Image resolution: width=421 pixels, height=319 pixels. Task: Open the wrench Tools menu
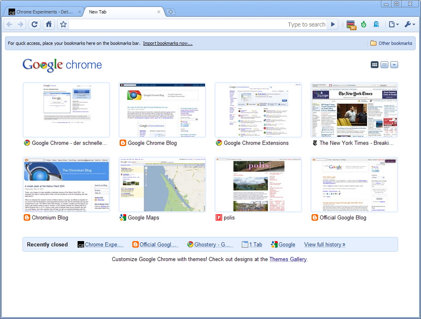coord(410,24)
